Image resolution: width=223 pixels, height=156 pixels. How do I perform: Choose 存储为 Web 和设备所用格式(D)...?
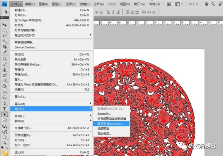click(x=51, y=84)
